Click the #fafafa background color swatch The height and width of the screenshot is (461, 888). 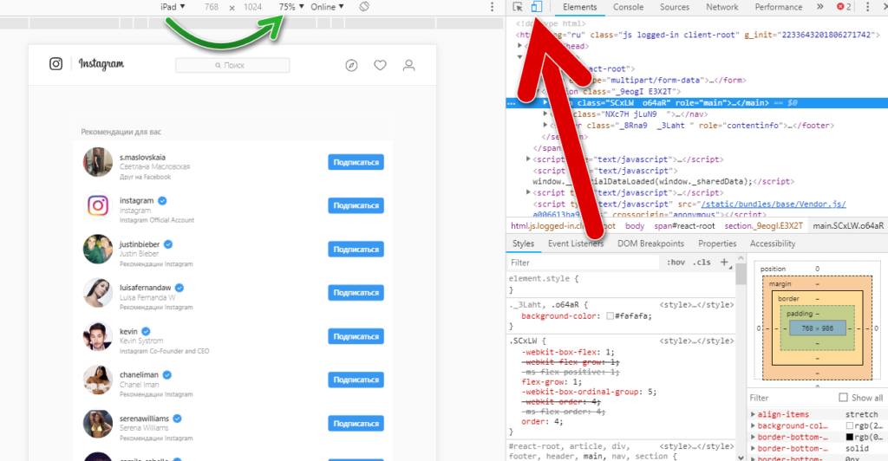[610, 315]
